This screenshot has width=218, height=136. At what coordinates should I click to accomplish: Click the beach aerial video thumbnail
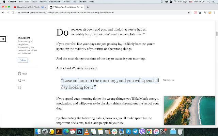point(189,111)
